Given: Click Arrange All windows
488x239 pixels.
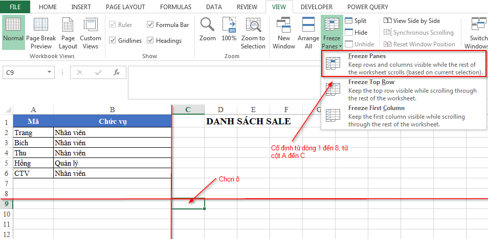Looking at the screenshot, I should pyautogui.click(x=308, y=32).
